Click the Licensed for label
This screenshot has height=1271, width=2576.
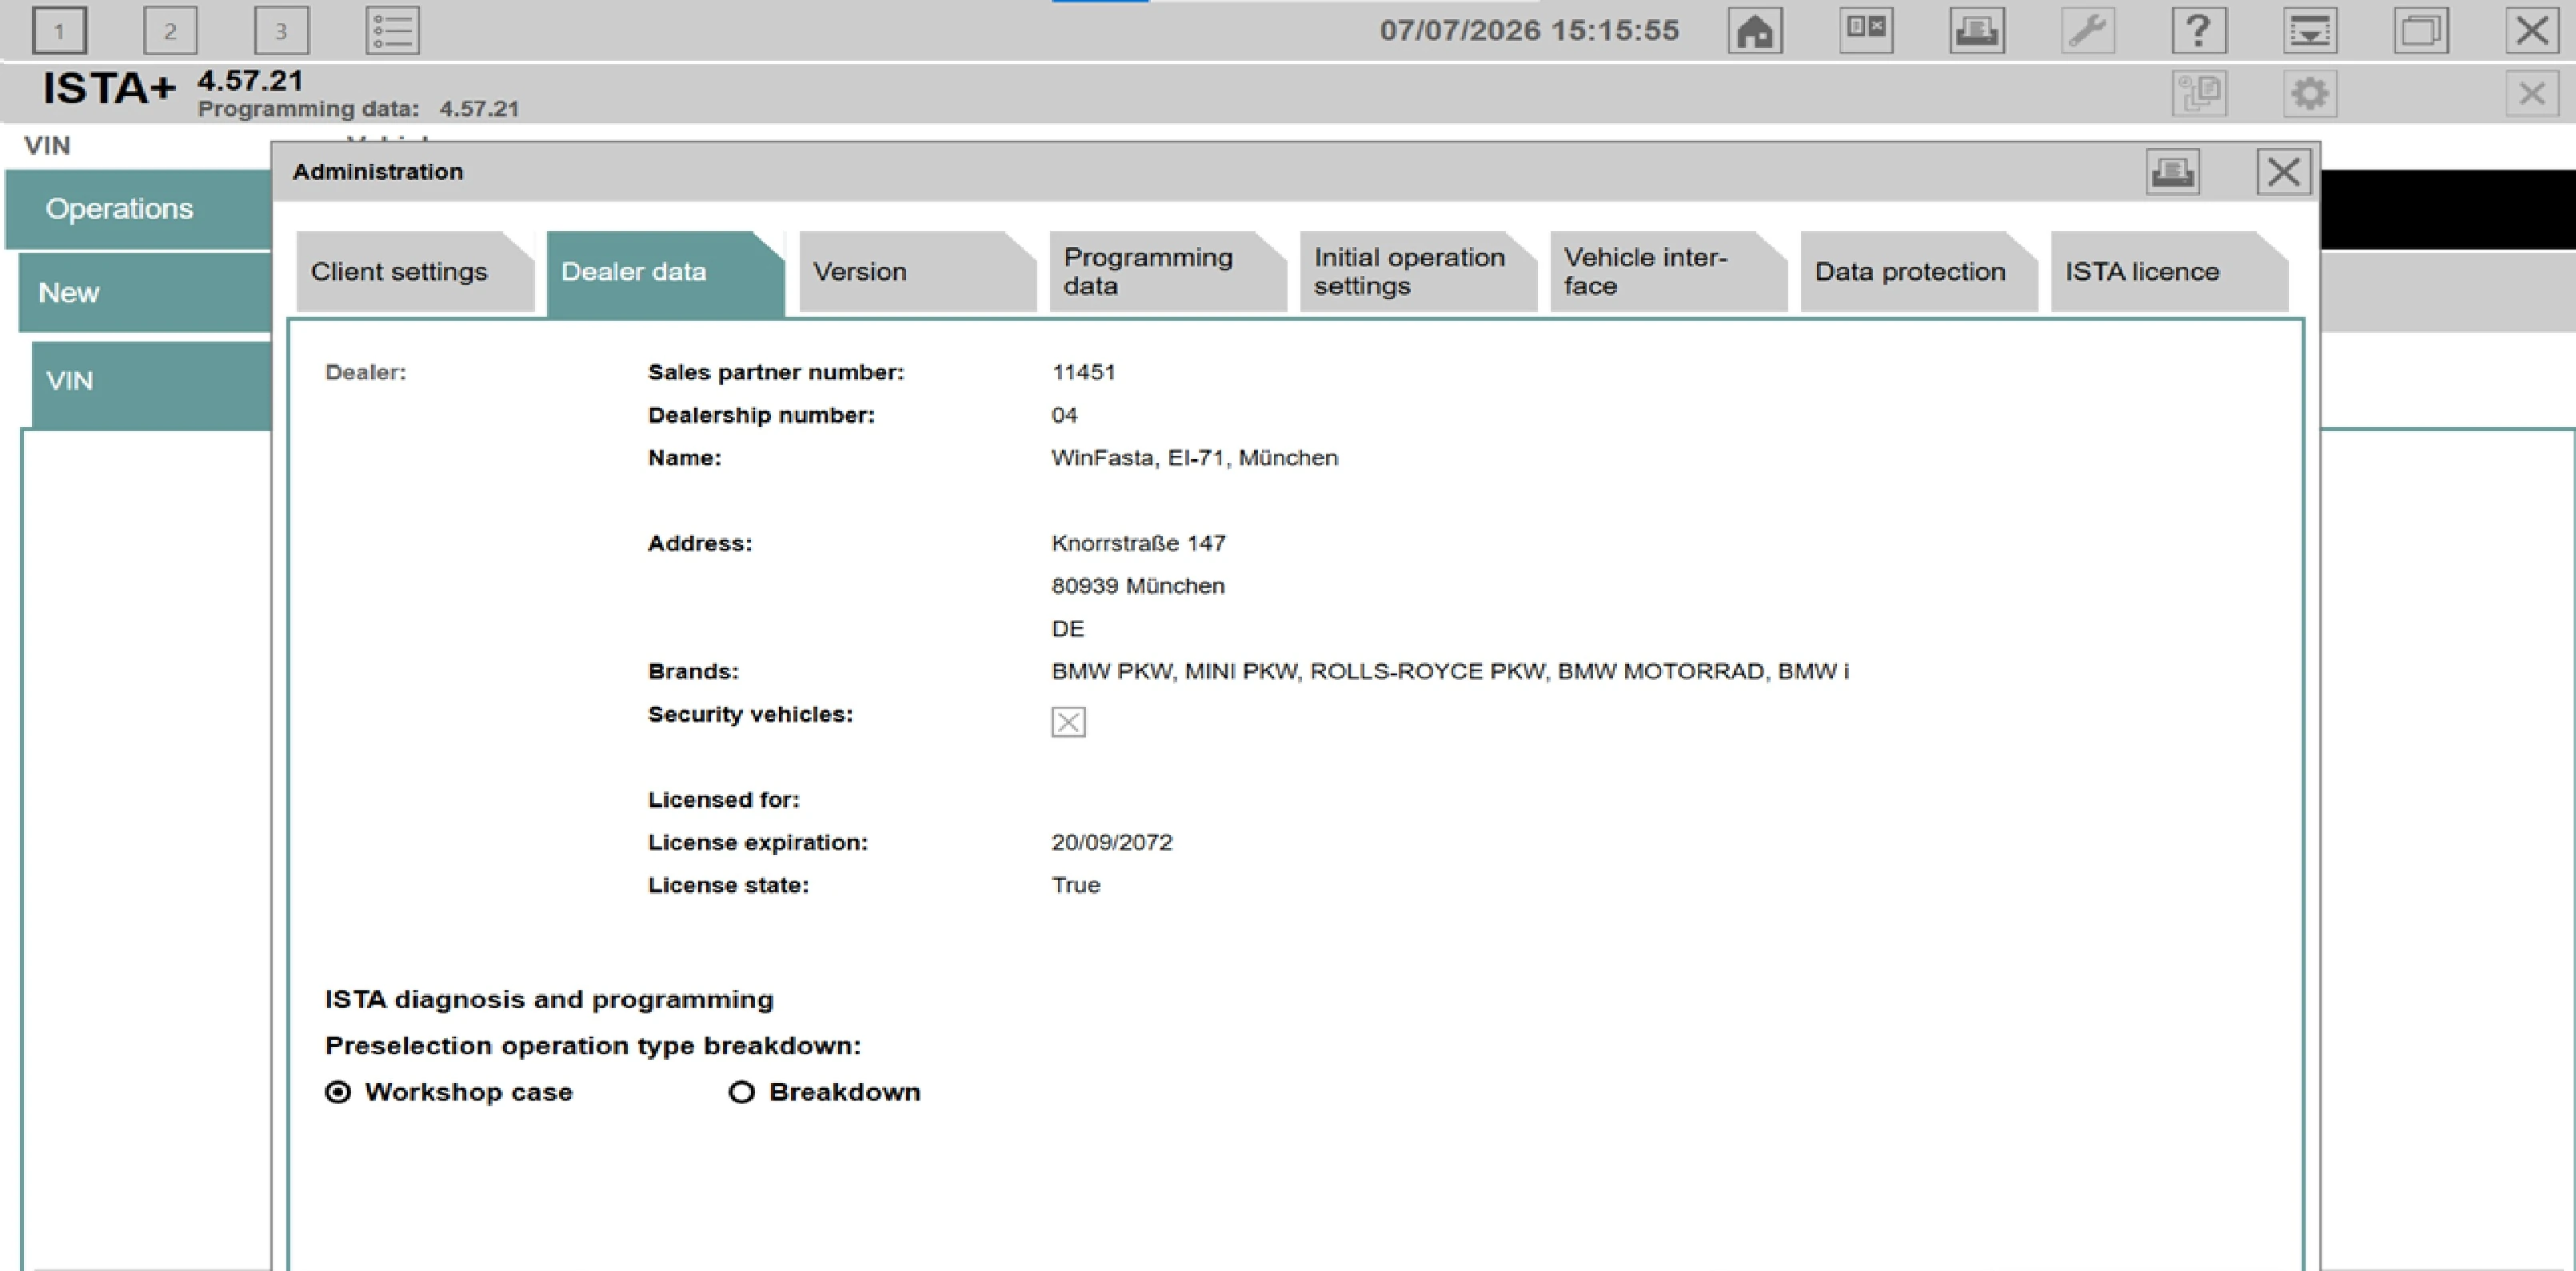tap(724, 800)
